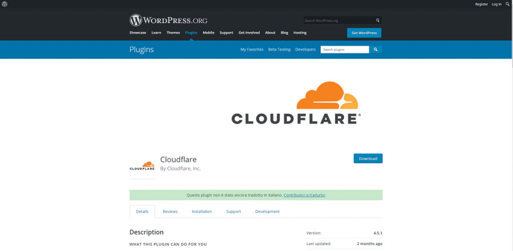
Task: Open the Developers link
Action: 305,49
